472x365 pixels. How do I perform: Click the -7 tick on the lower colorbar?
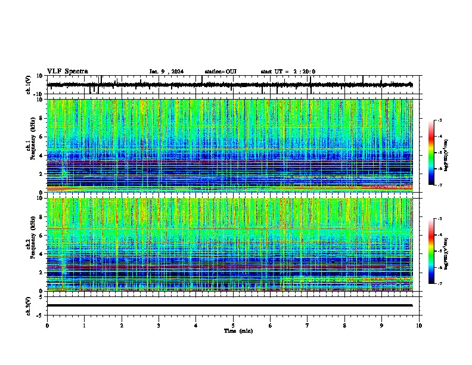pyautogui.click(x=439, y=284)
